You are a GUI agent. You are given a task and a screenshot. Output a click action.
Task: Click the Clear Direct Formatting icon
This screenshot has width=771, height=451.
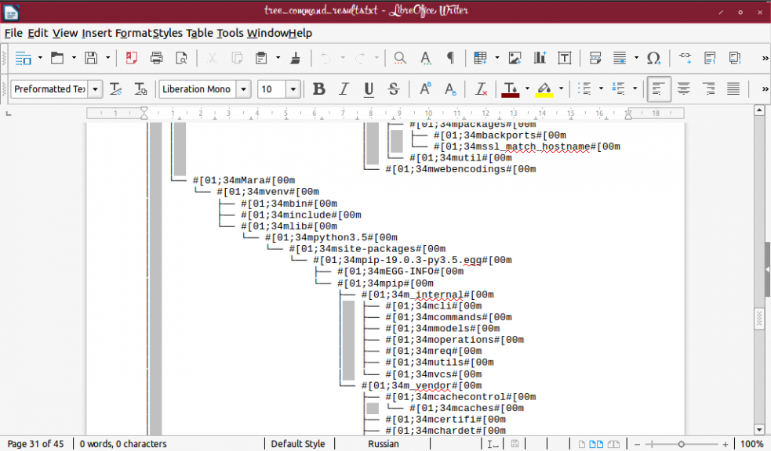pyautogui.click(x=482, y=89)
